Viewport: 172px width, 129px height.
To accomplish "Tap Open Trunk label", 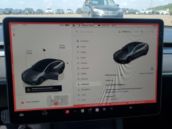I will [62, 46].
